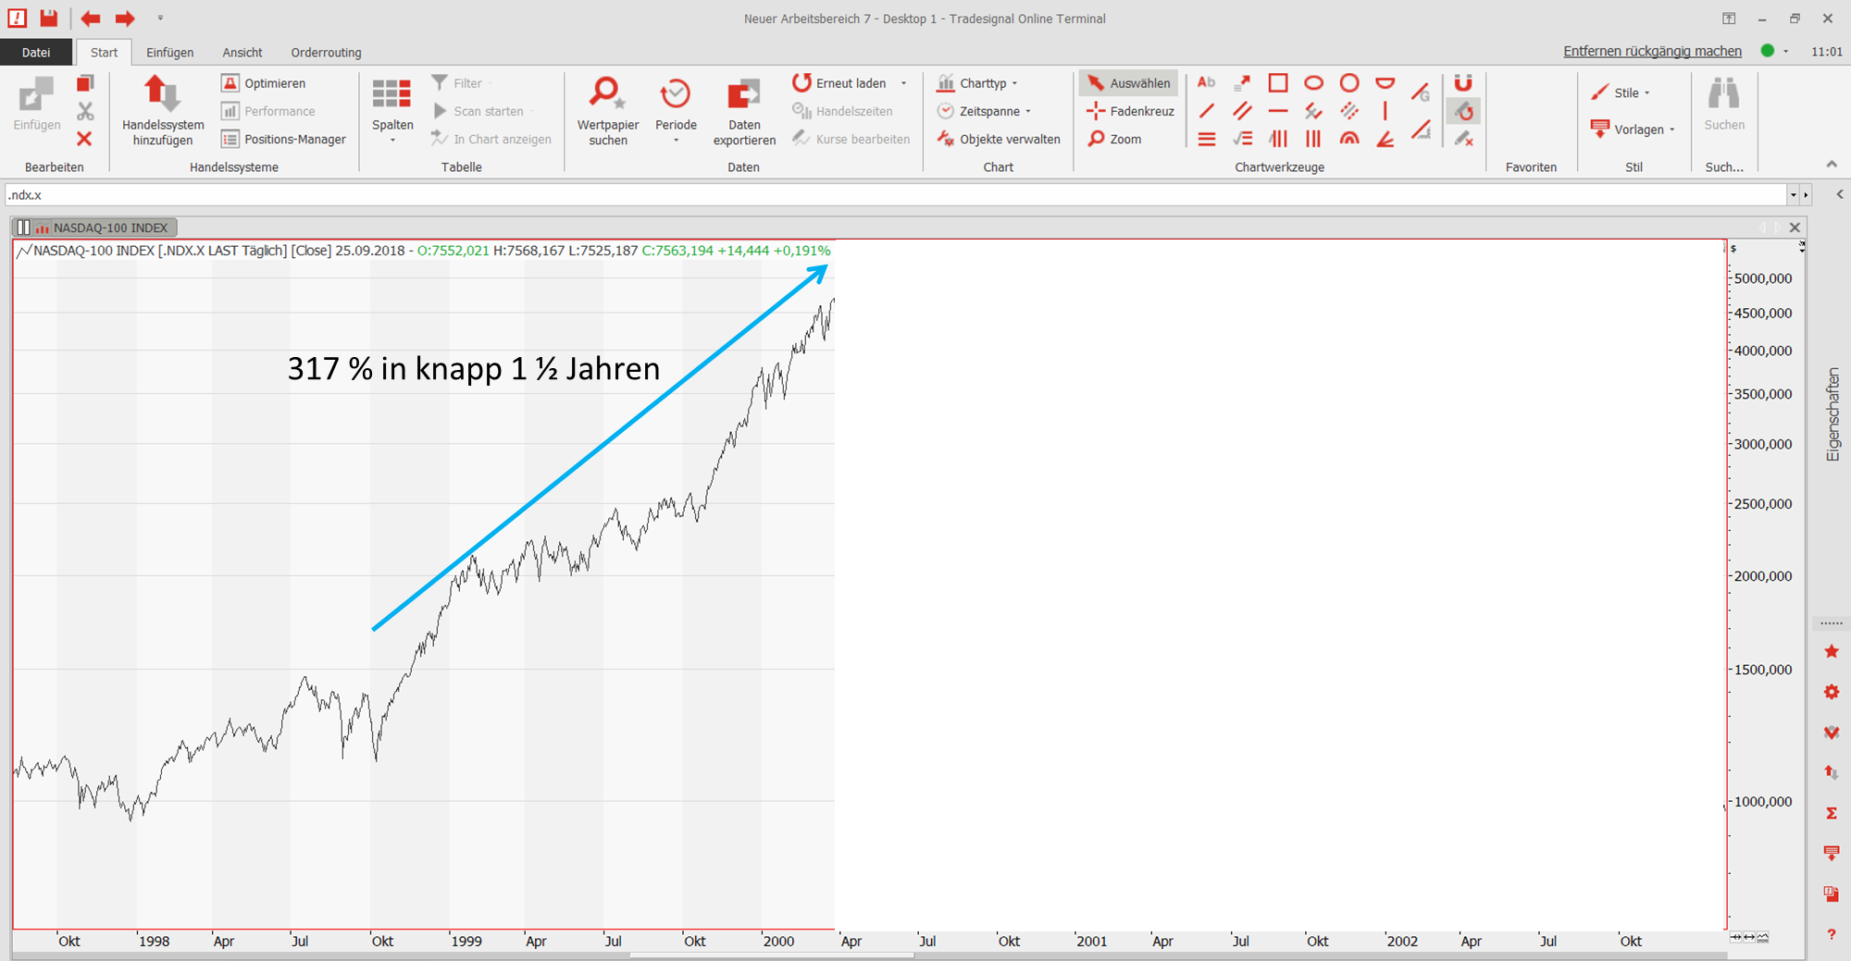Select the text annotation tool (Ab)
The width and height of the screenshot is (1851, 961).
point(1206,83)
